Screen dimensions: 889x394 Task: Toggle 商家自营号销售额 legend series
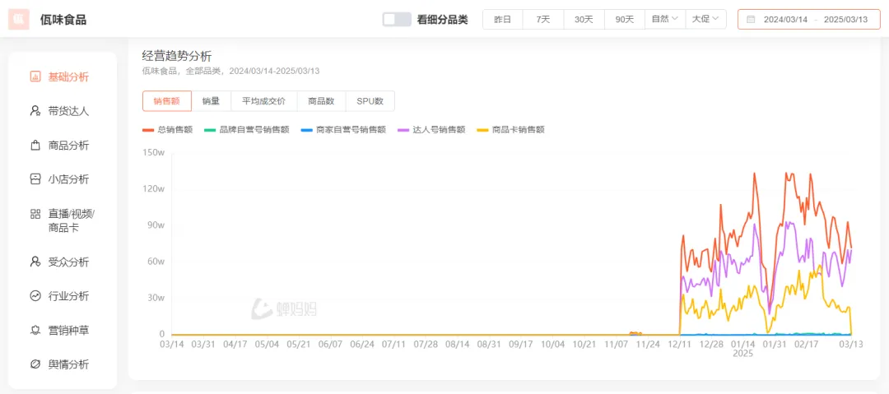point(343,129)
